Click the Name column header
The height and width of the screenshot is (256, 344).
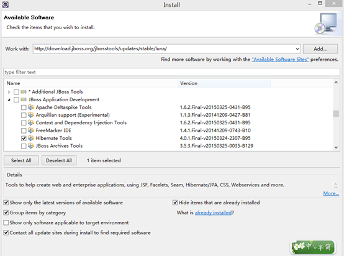91,83
